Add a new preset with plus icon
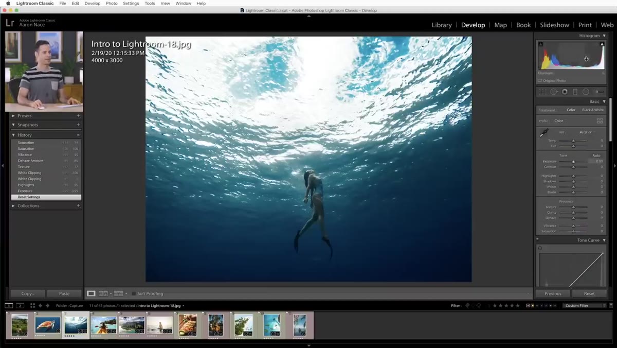Viewport: 617px width, 348px height. 78,116
